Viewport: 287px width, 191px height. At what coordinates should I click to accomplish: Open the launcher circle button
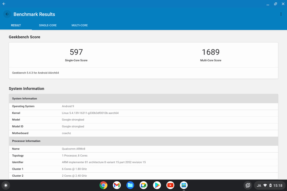pos(6,185)
